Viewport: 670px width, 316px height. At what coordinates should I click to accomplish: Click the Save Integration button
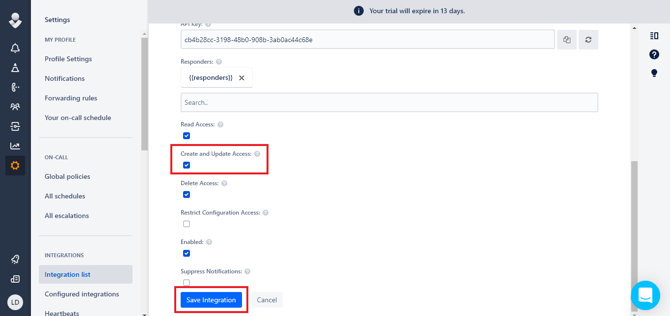pyautogui.click(x=211, y=300)
